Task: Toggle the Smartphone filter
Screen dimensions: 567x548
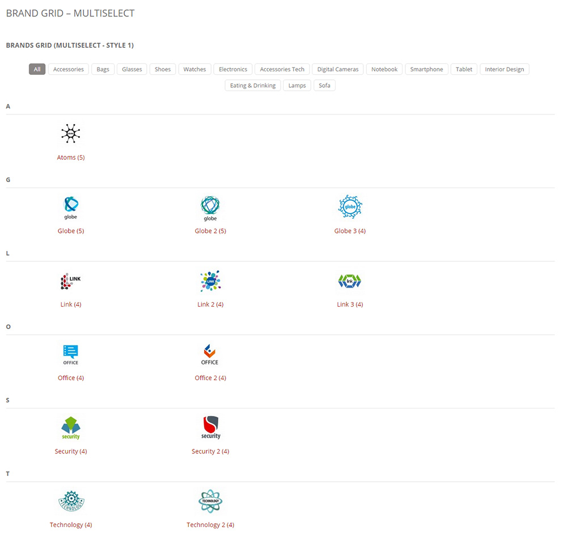Action: click(426, 69)
